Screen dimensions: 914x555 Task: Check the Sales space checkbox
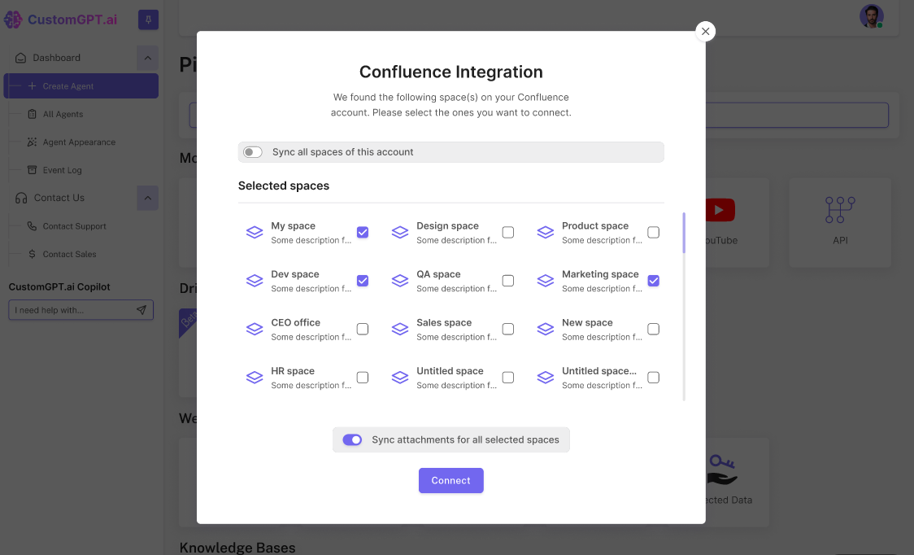click(508, 329)
